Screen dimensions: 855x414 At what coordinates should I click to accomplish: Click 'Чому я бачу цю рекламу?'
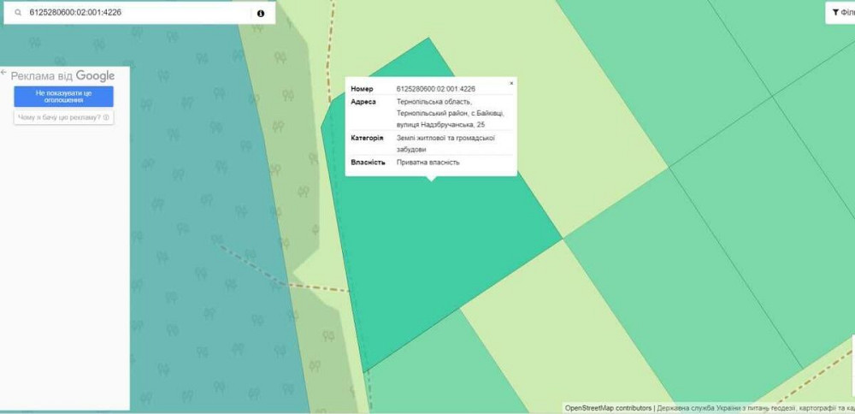[63, 117]
